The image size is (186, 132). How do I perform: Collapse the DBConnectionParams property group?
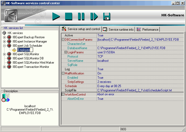coord(63,40)
